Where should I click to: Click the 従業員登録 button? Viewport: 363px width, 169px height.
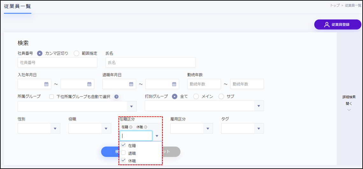338,25
